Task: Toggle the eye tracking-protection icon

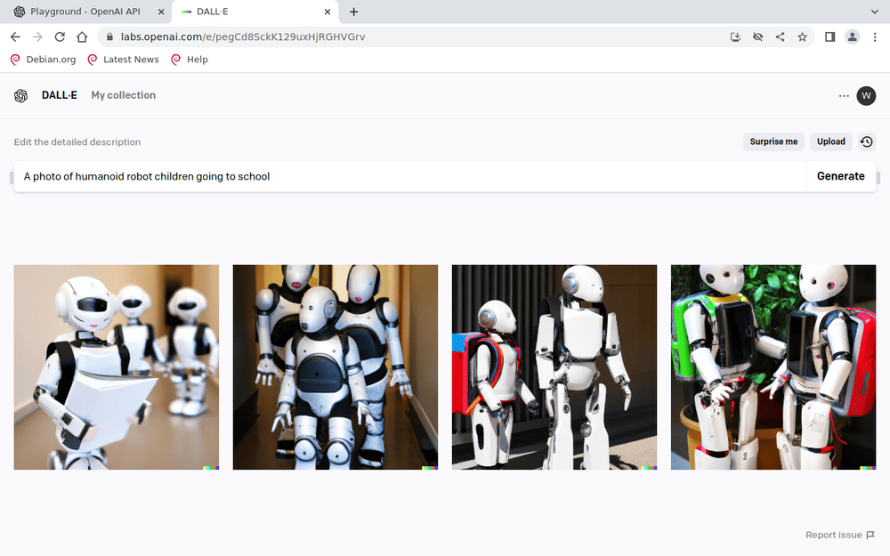Action: point(757,36)
